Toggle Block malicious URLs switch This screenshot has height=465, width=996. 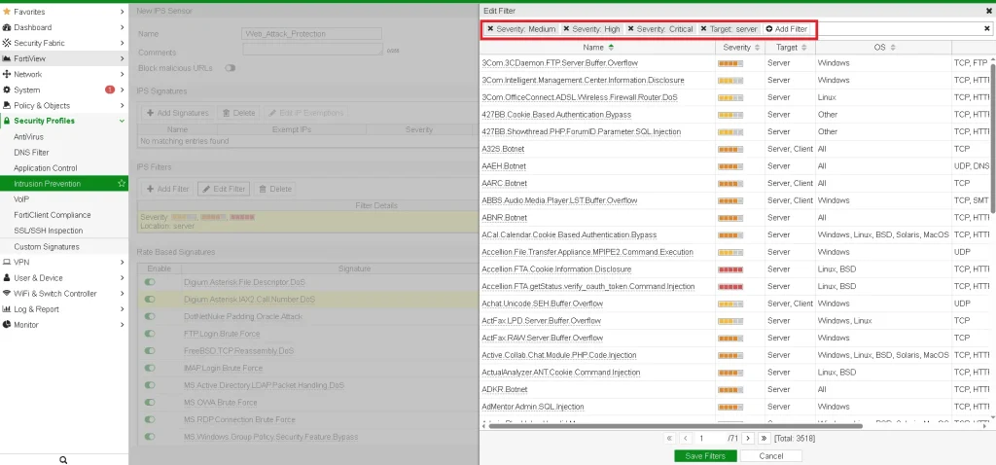point(230,68)
